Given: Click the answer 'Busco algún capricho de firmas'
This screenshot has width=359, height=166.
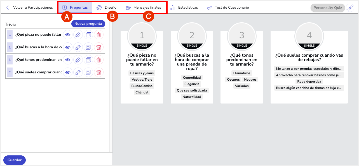Looking at the screenshot, I should tap(309, 88).
